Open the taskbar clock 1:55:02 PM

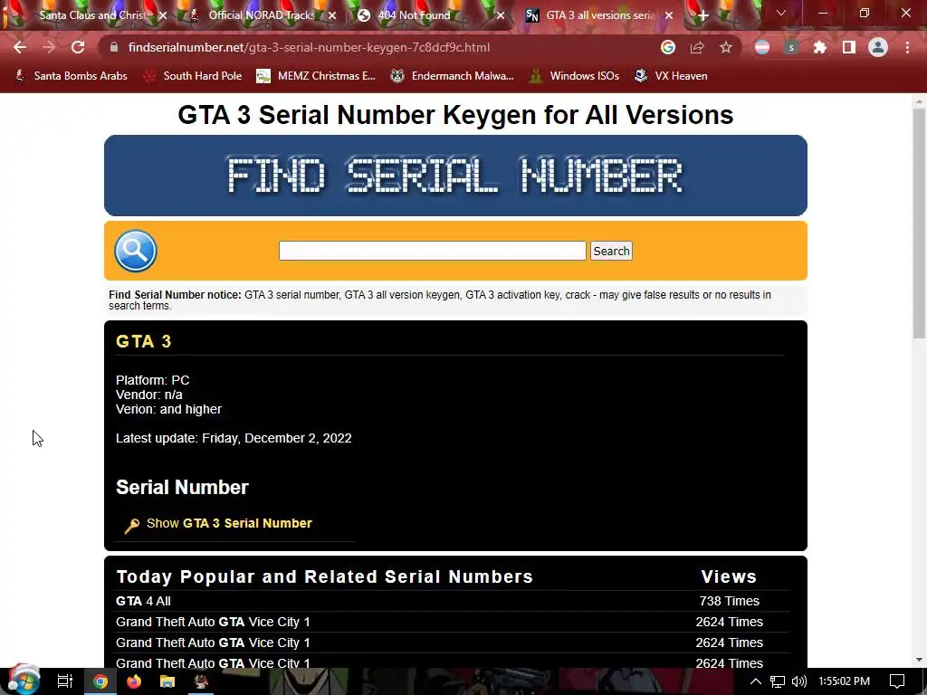click(x=845, y=681)
